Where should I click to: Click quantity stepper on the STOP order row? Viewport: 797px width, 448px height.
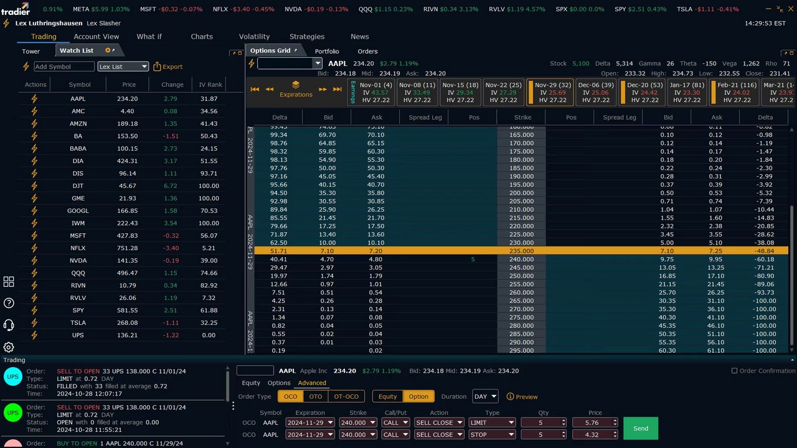(563, 435)
